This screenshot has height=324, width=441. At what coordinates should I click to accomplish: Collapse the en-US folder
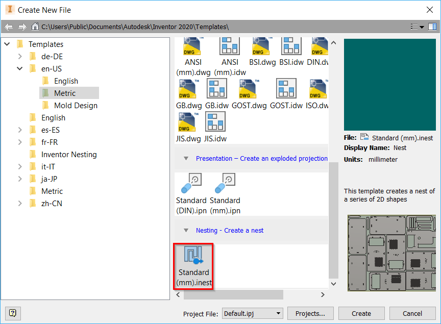pyautogui.click(x=20, y=68)
